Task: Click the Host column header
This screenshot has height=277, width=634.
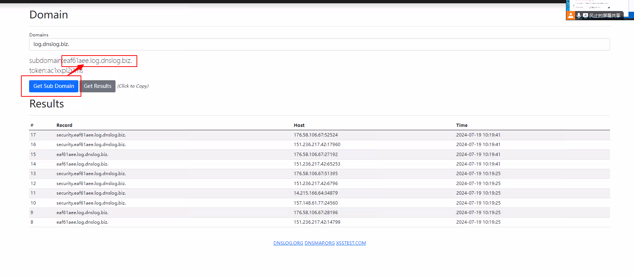Action: pyautogui.click(x=299, y=125)
